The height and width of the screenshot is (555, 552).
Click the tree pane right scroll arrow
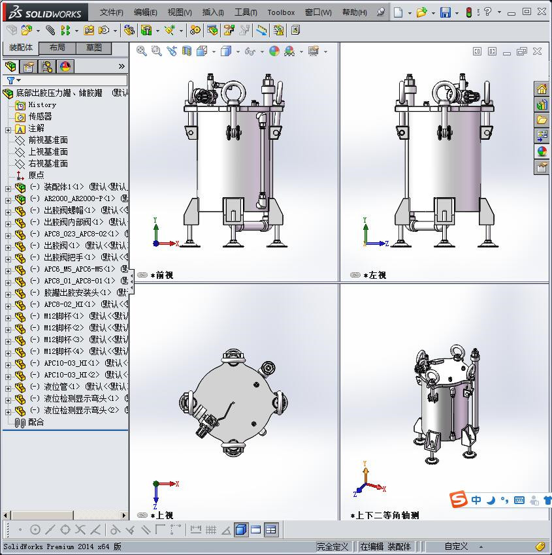123,515
